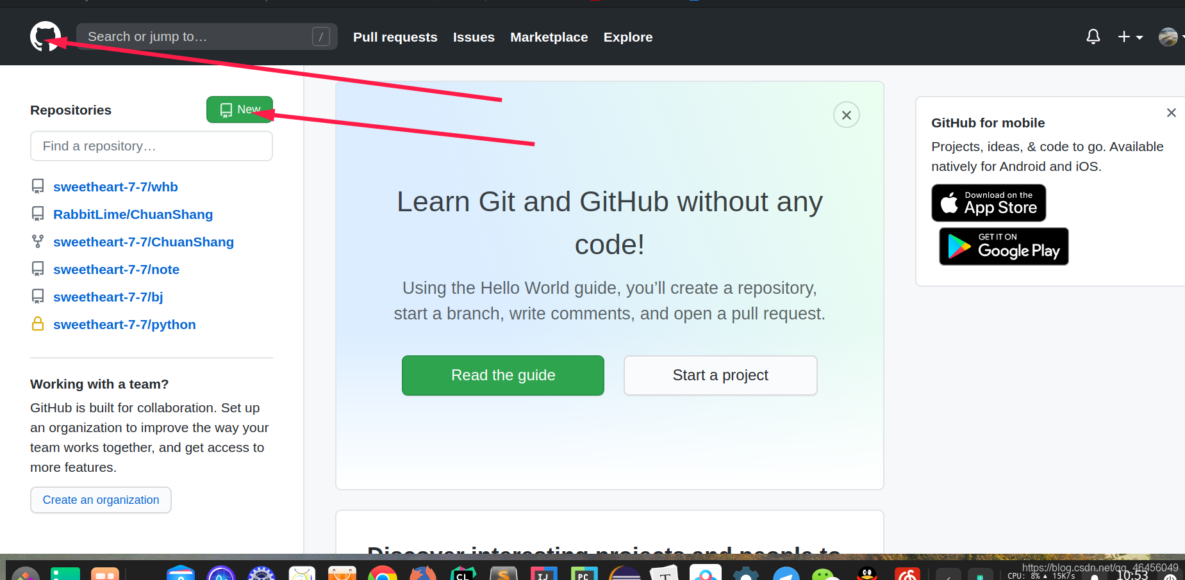Dismiss the Learn Git guide card
The image size is (1185, 580).
[x=847, y=115]
